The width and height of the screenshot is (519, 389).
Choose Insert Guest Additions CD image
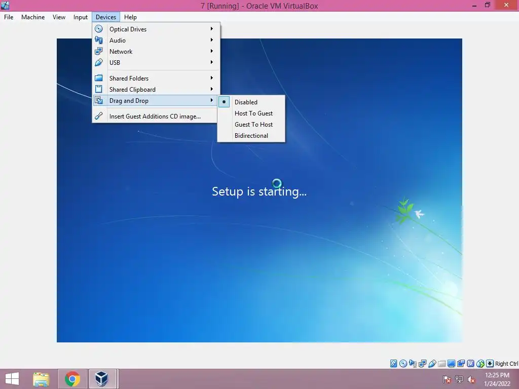(155, 116)
